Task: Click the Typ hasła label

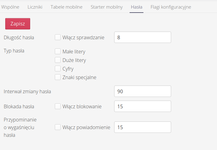Action: point(14,51)
